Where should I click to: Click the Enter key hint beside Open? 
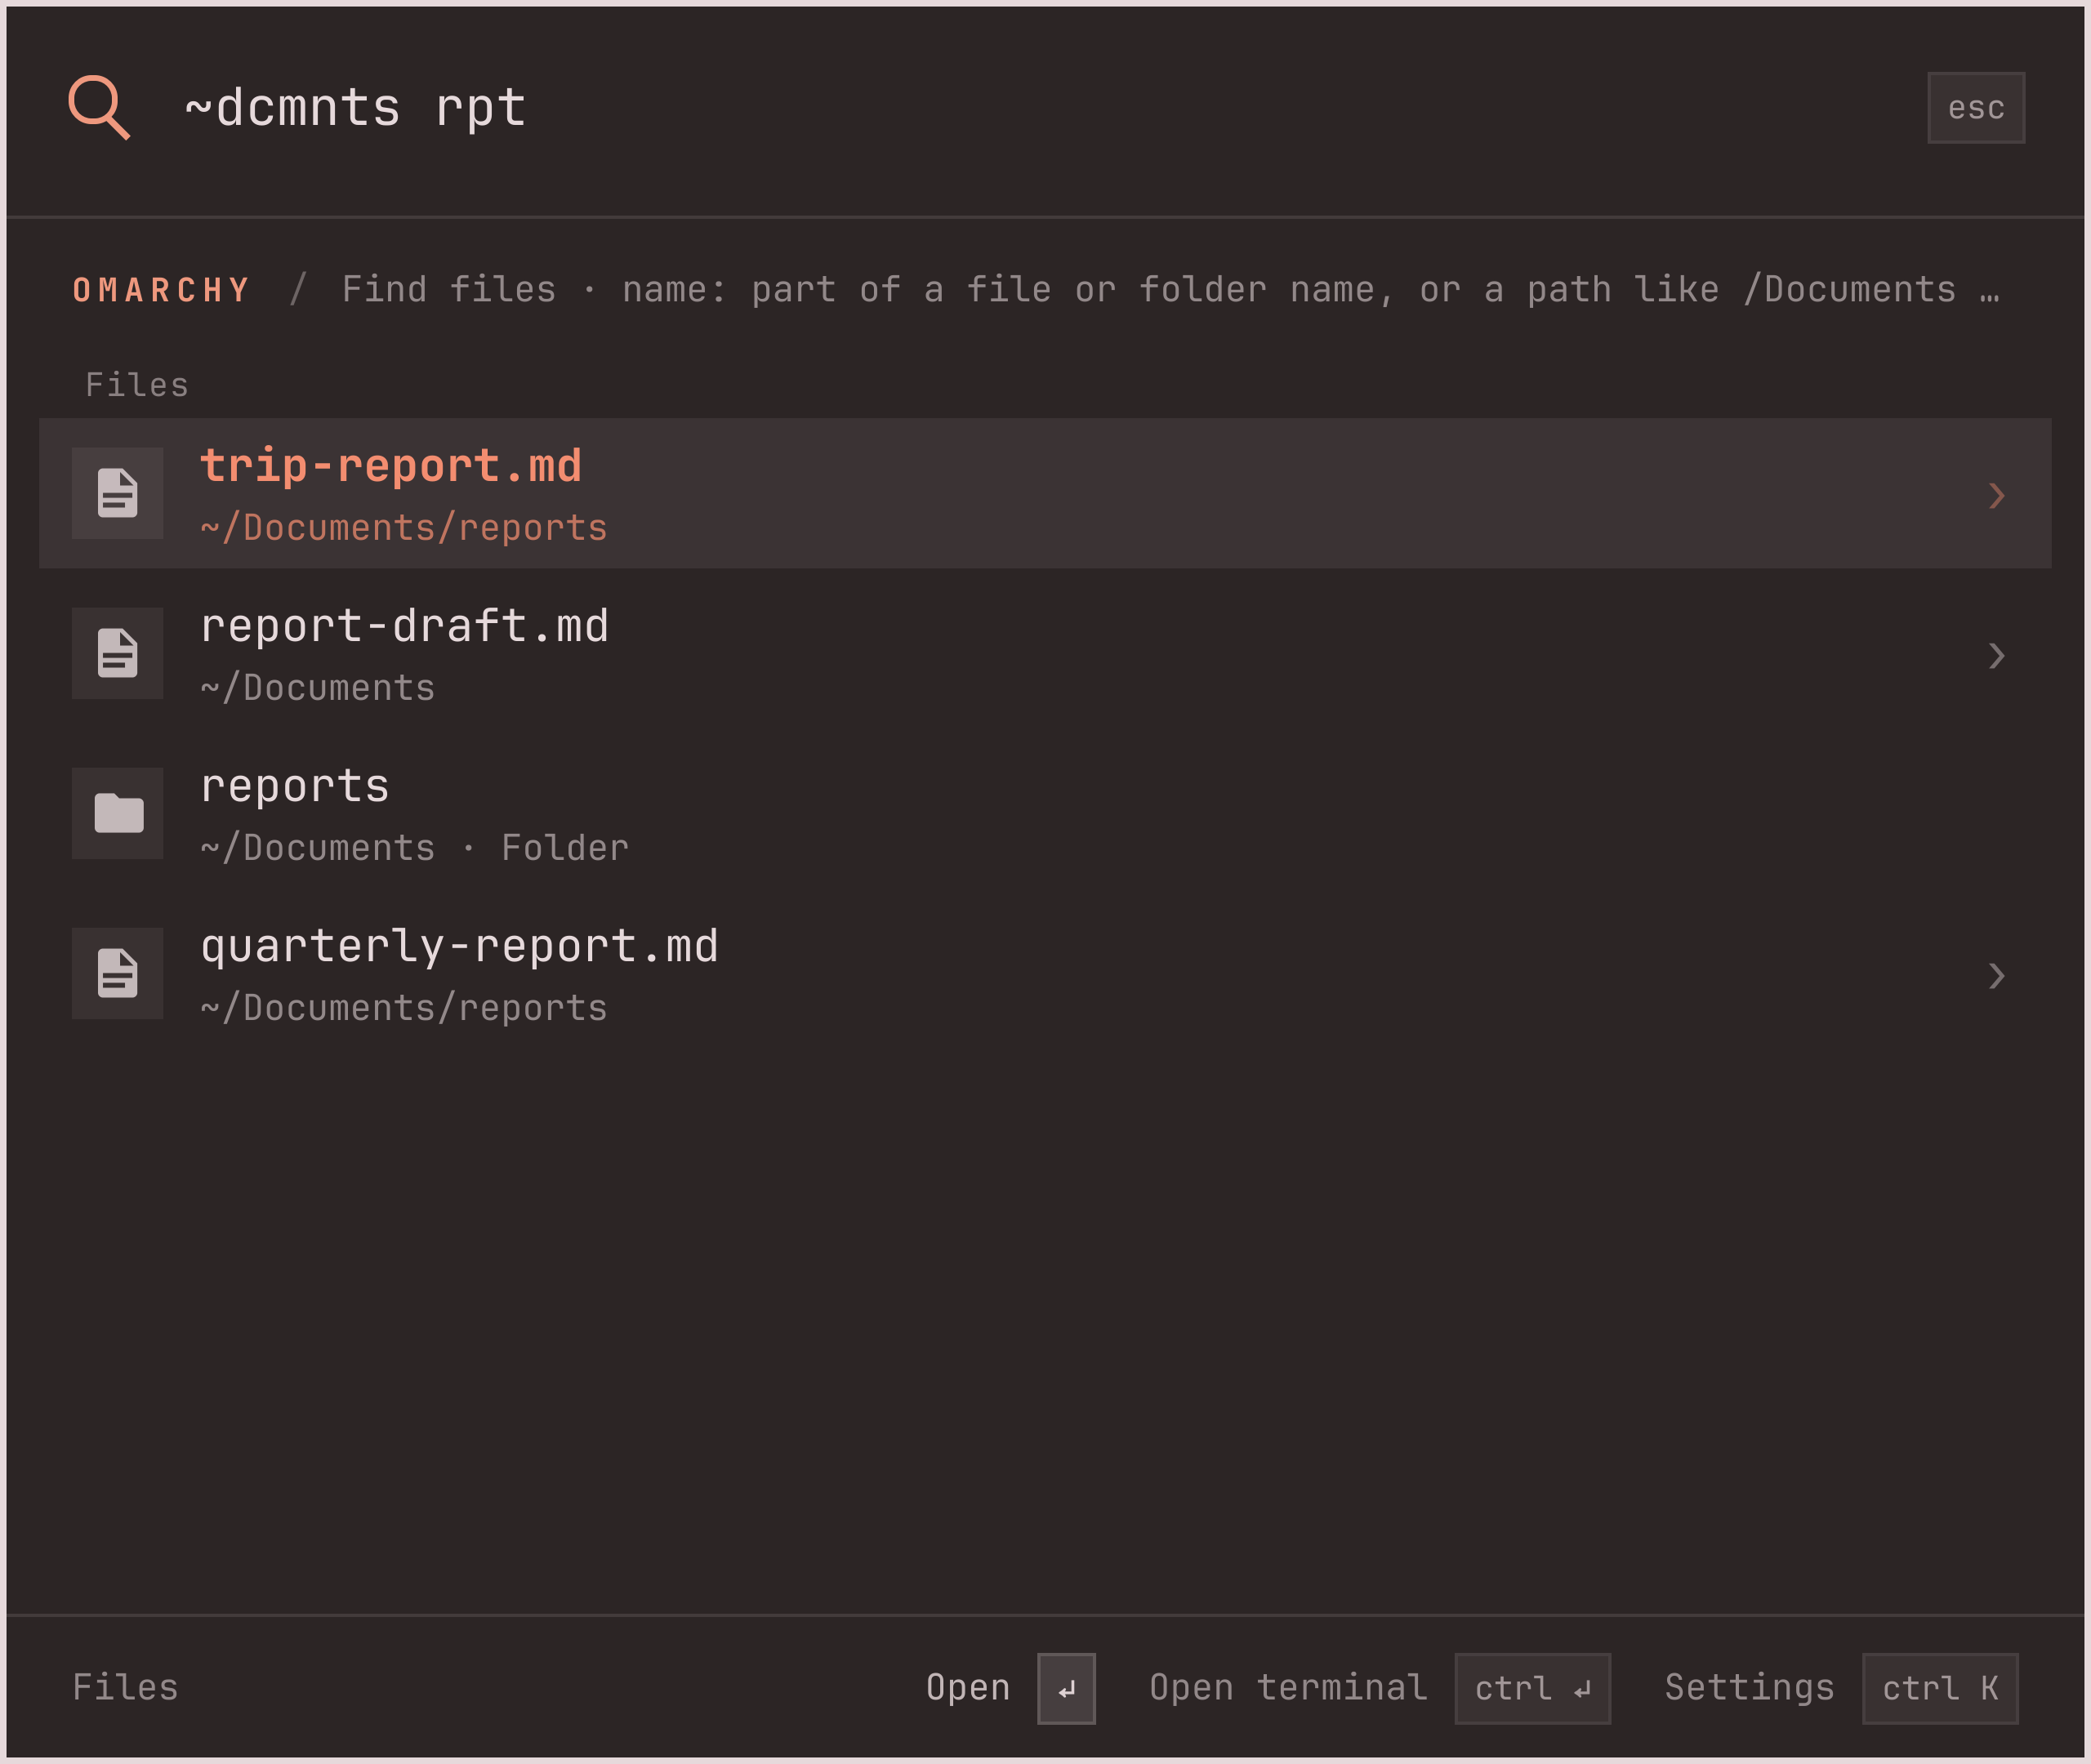[x=1066, y=1688]
